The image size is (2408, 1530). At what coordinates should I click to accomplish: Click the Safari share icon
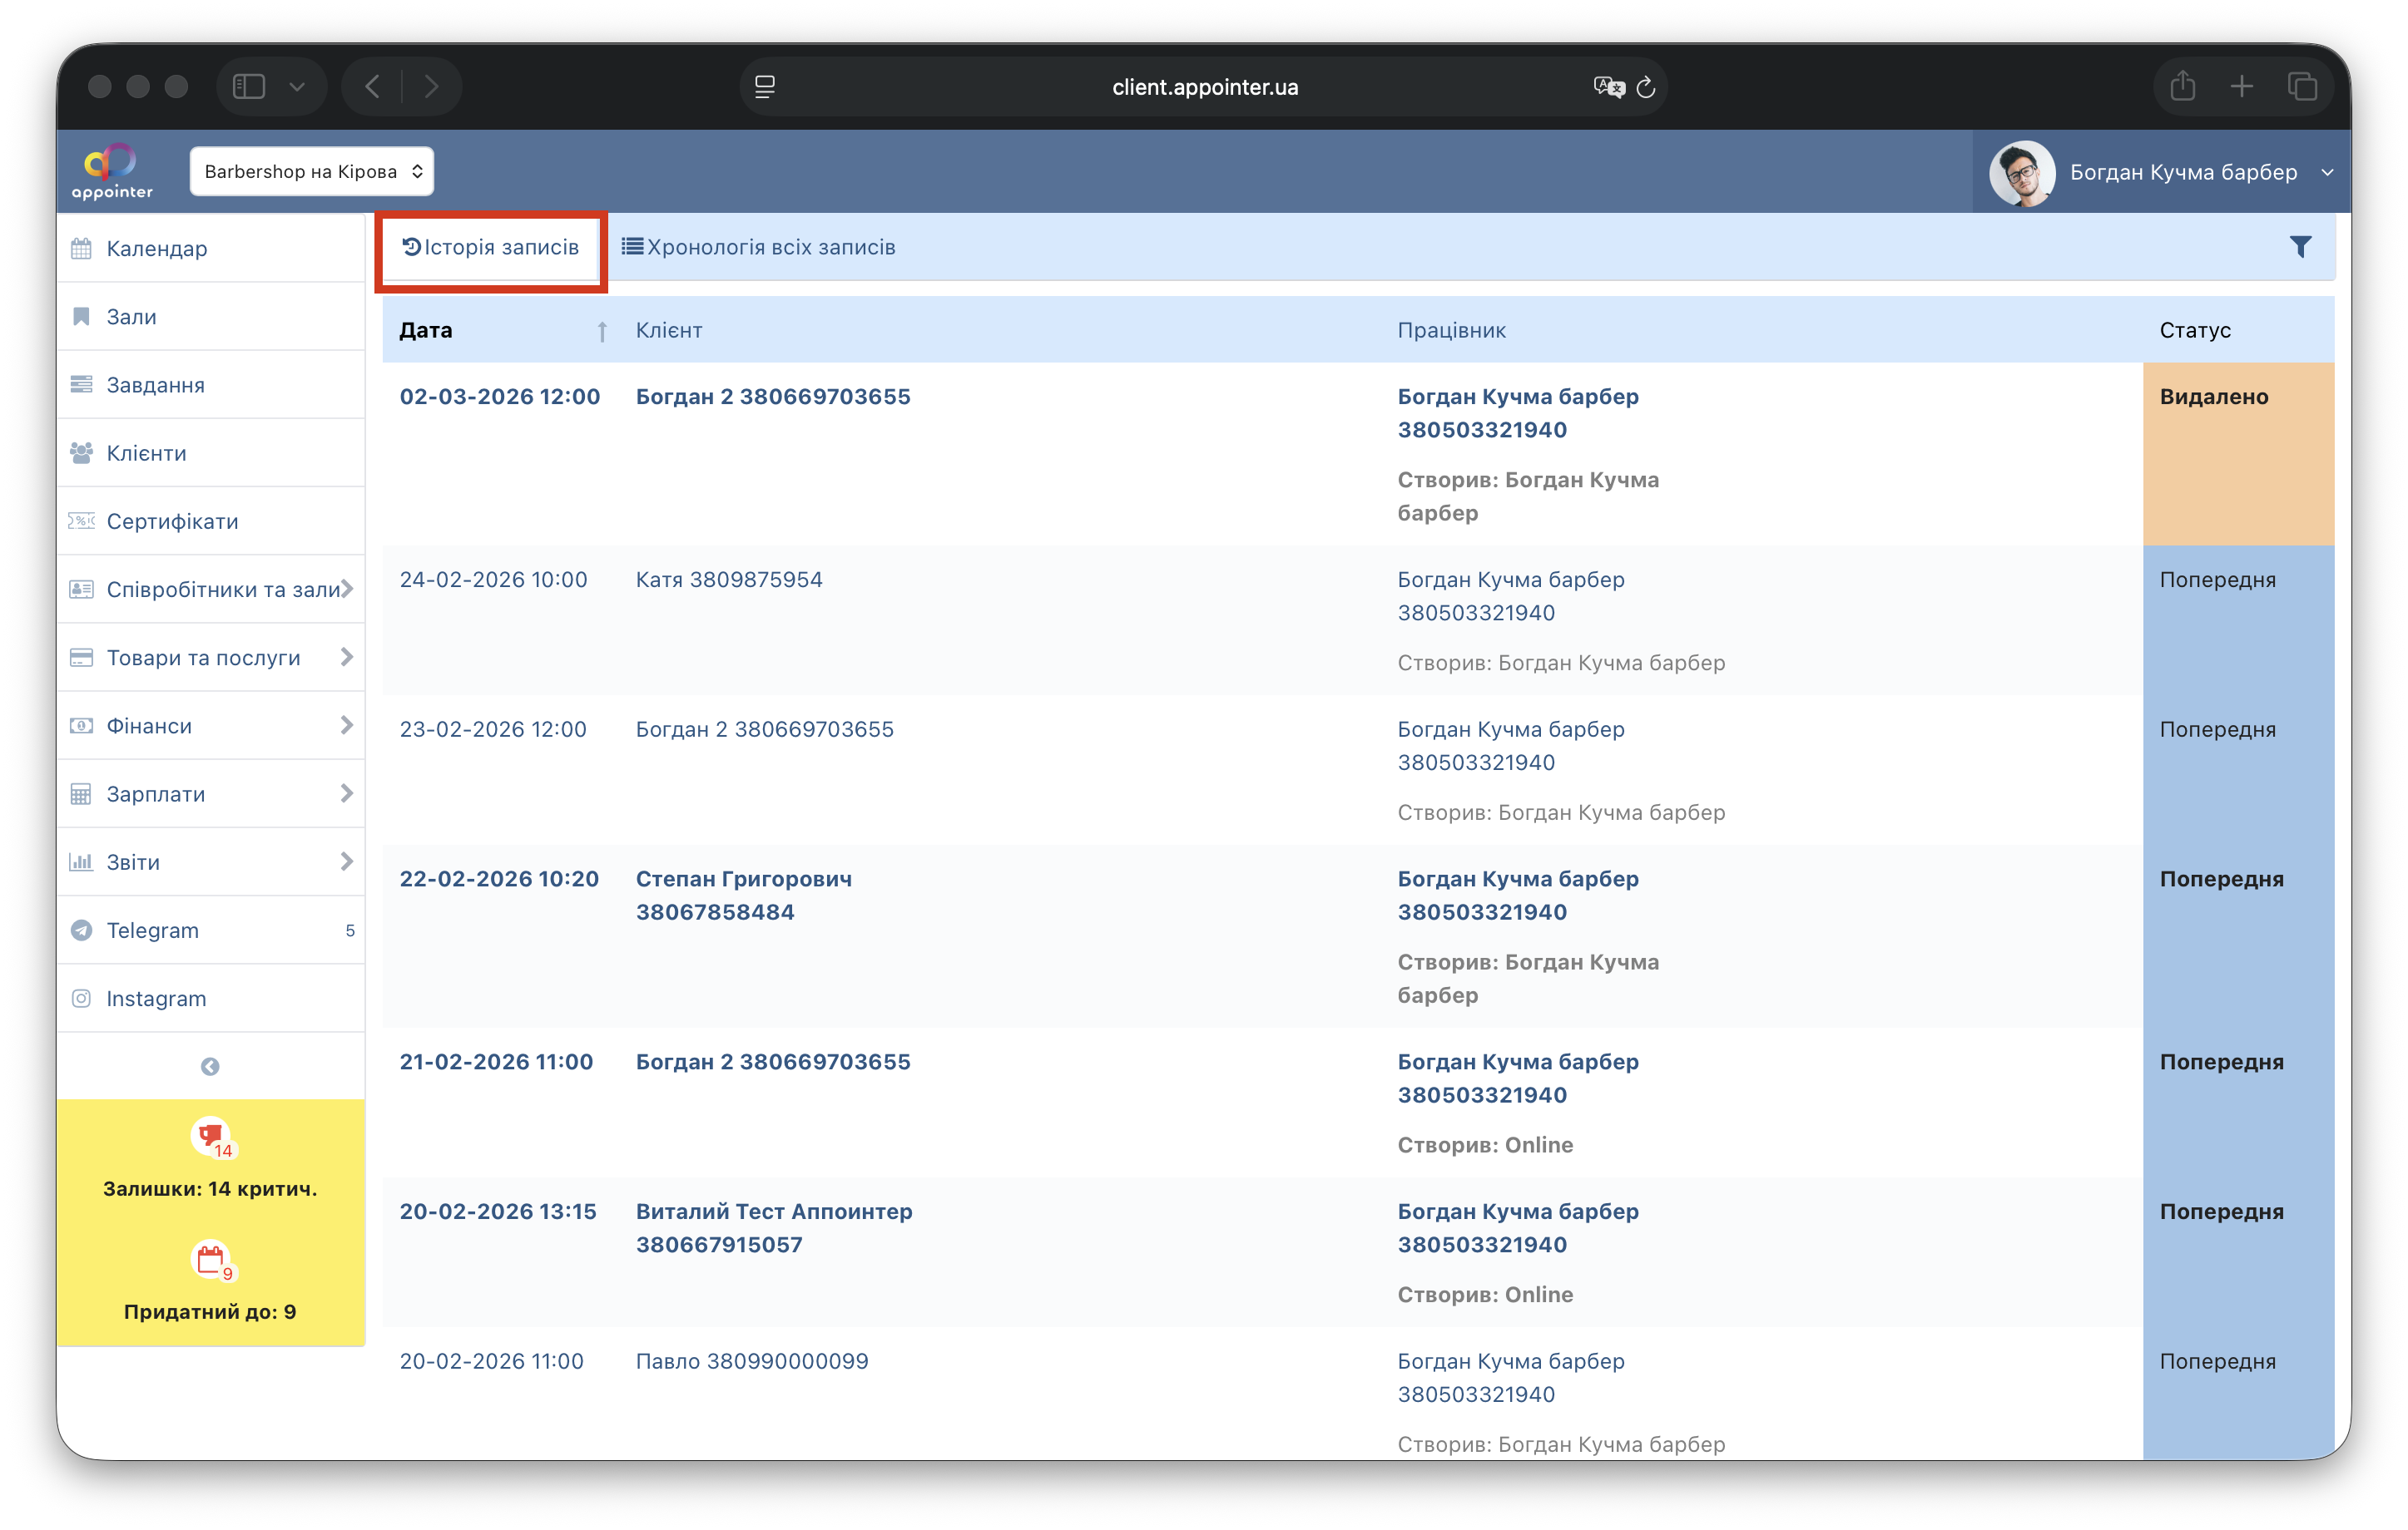coord(2182,87)
